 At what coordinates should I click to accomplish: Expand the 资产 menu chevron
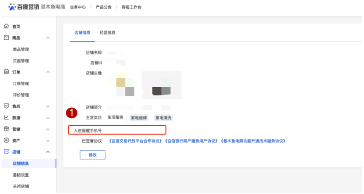48,140
